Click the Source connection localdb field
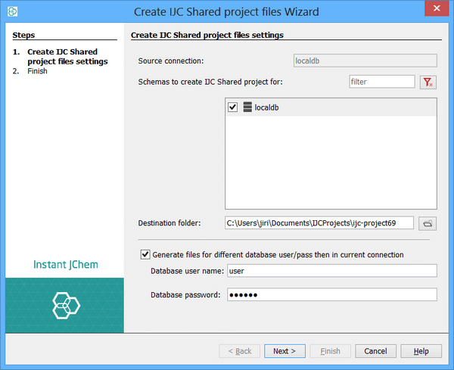Viewport: 454px width, 370px height. (x=364, y=61)
